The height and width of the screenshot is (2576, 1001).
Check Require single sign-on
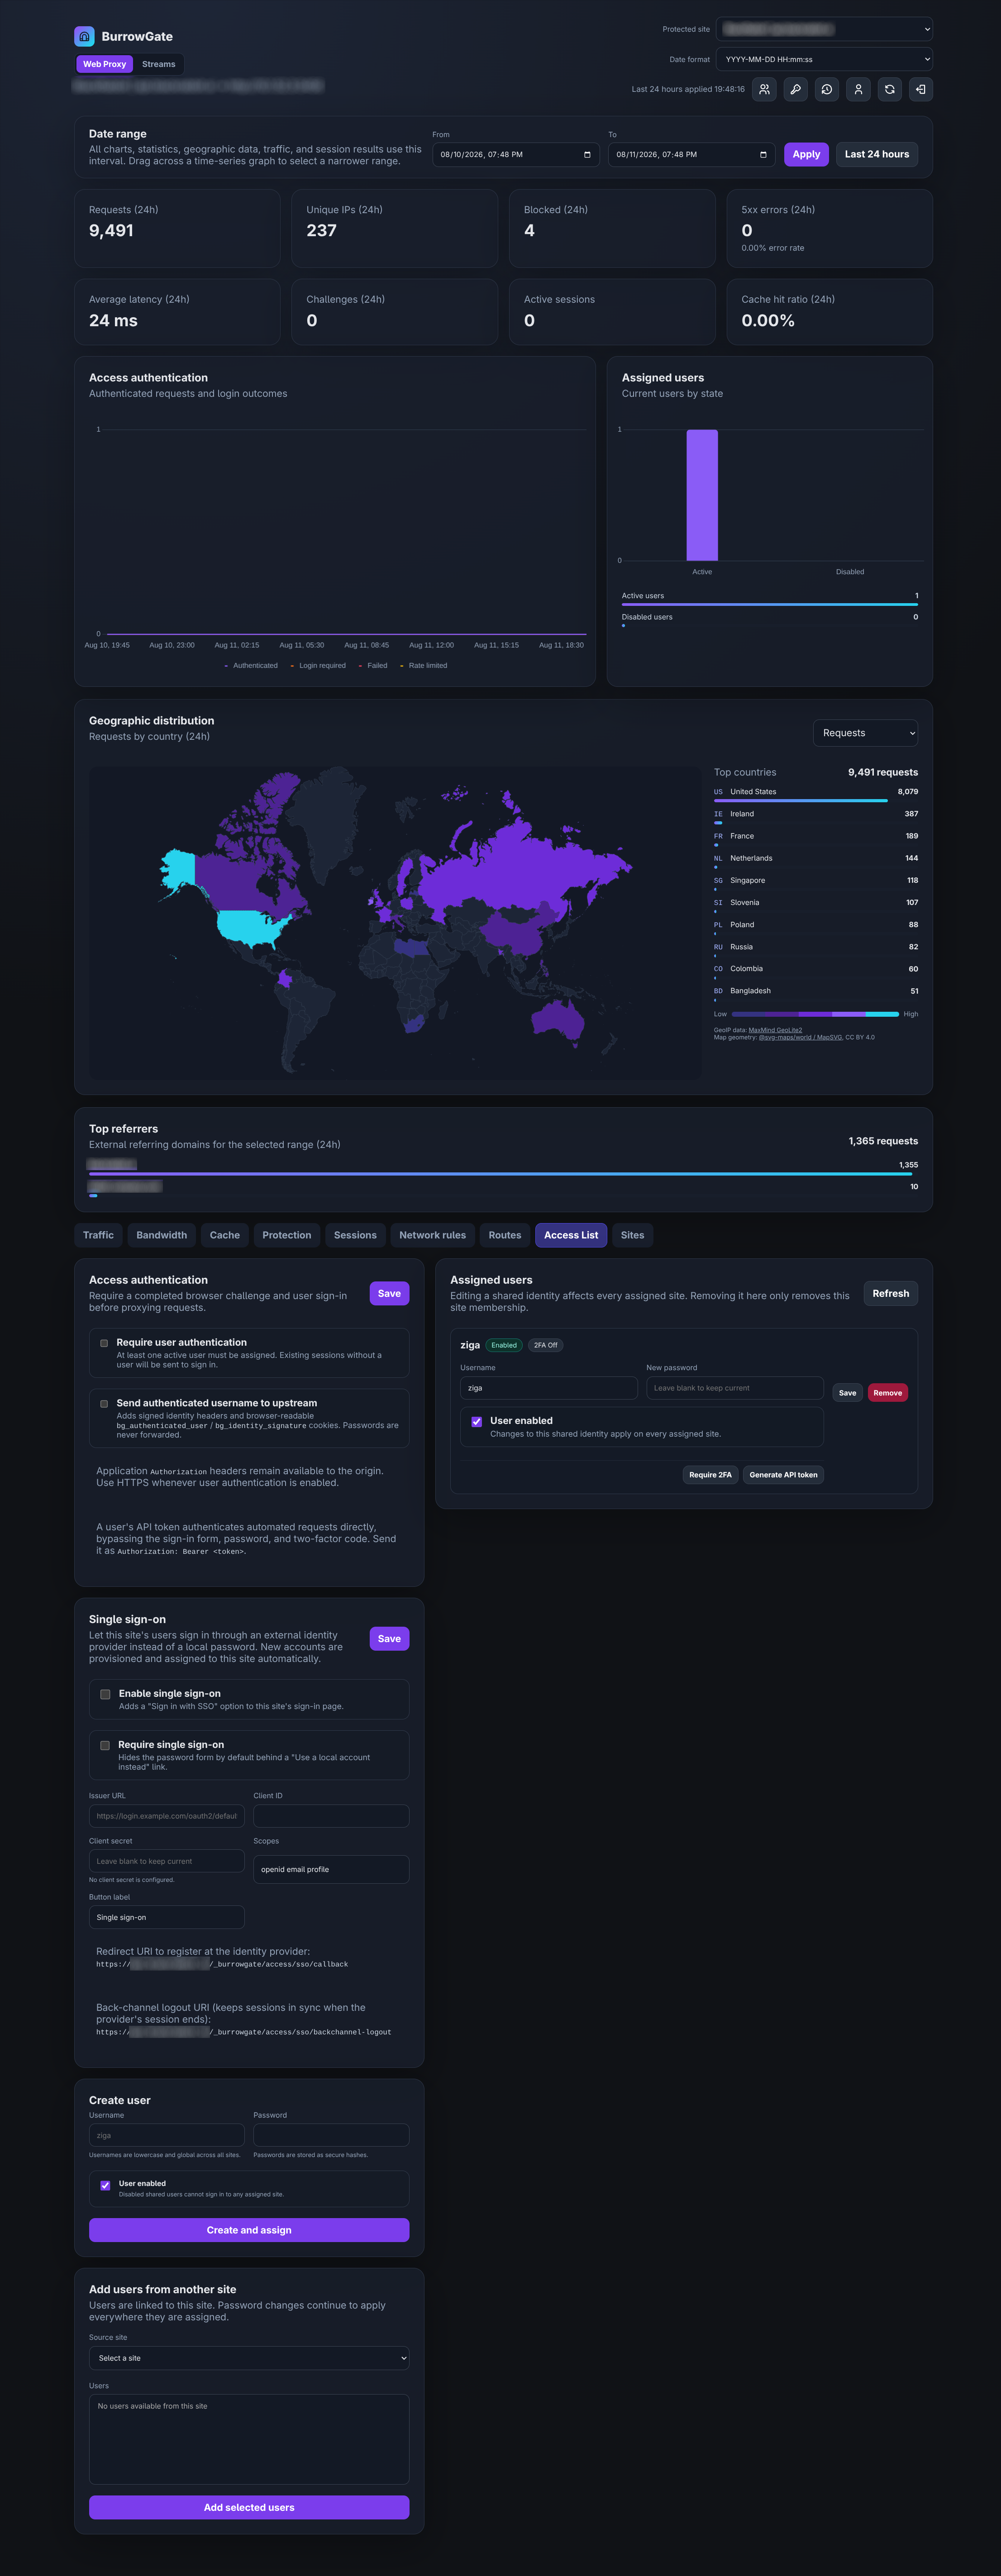105,1745
